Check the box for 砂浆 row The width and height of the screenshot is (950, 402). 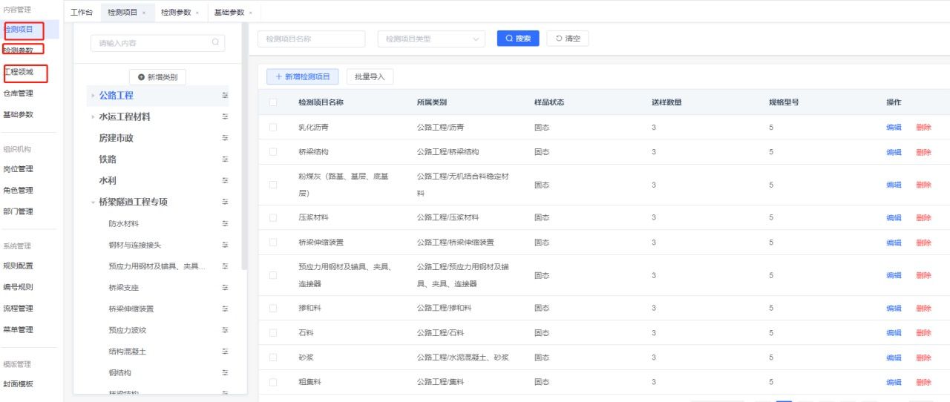click(x=273, y=357)
